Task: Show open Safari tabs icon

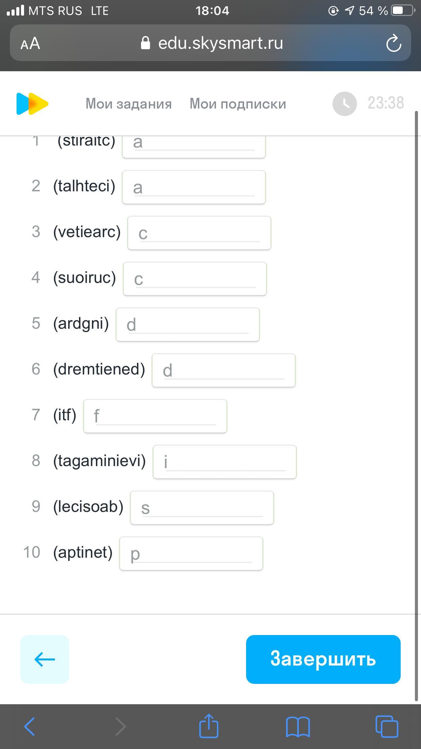Action: click(x=387, y=726)
